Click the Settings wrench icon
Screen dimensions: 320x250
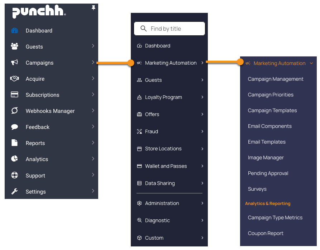(x=14, y=191)
